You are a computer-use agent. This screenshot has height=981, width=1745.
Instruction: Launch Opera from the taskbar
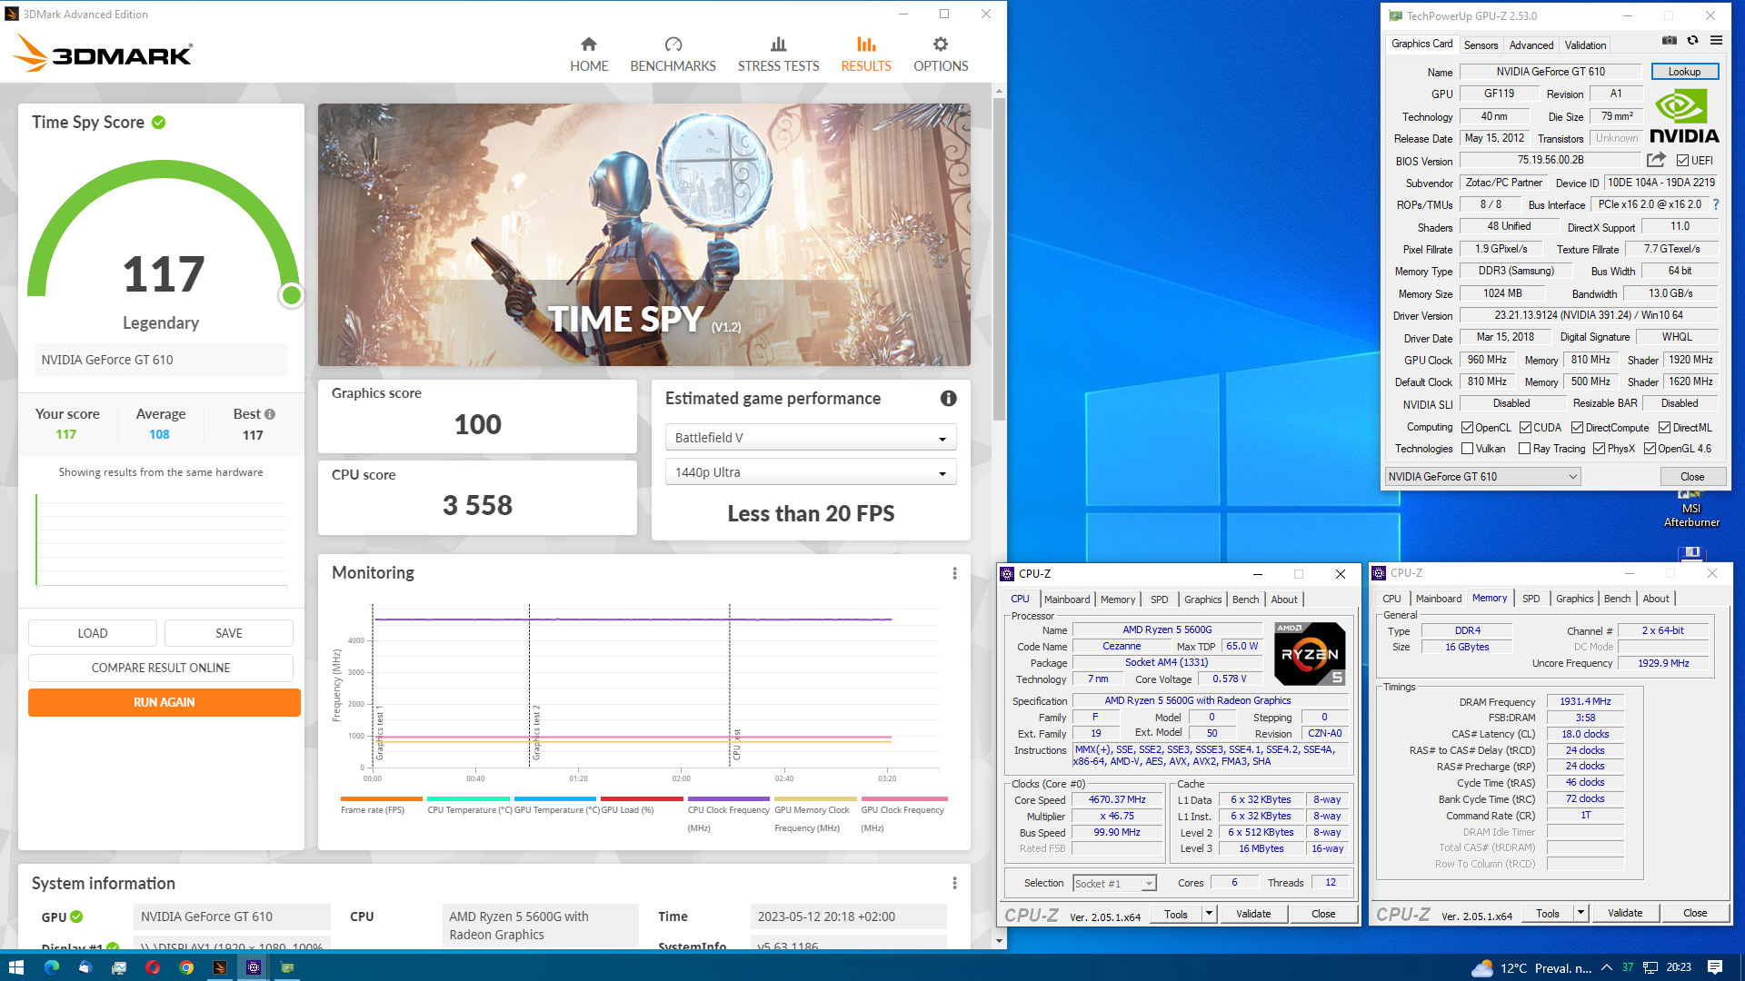pos(153,967)
